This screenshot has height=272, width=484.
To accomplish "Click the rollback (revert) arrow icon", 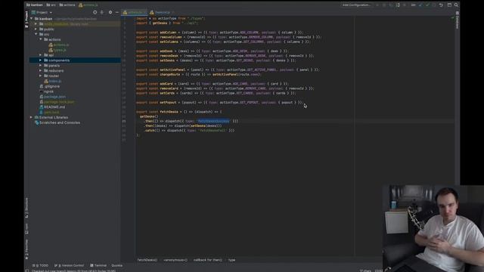I will click(x=441, y=5).
